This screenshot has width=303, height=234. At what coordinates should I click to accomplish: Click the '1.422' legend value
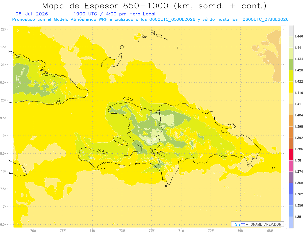click(298, 81)
